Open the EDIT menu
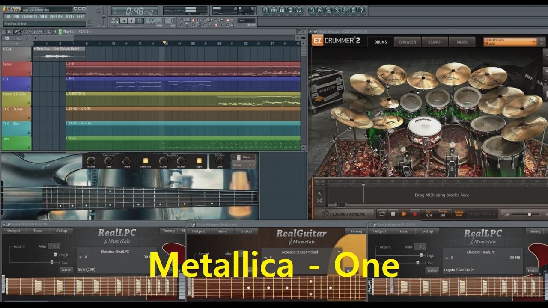Image resolution: width=548 pixels, height=308 pixels. pyautogui.click(x=16, y=17)
